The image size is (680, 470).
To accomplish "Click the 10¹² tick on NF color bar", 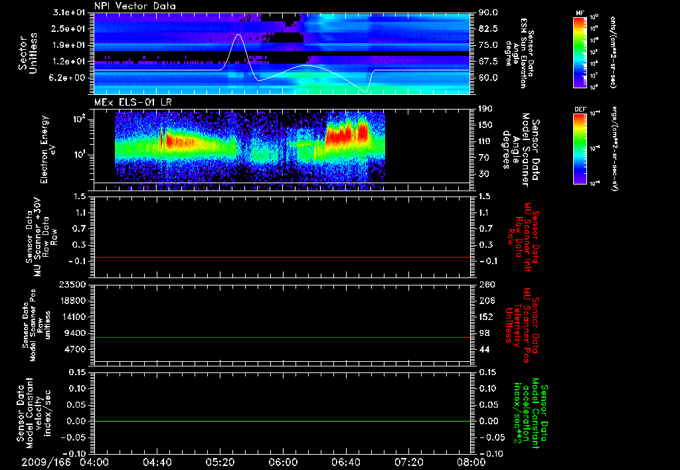I will pos(594,18).
